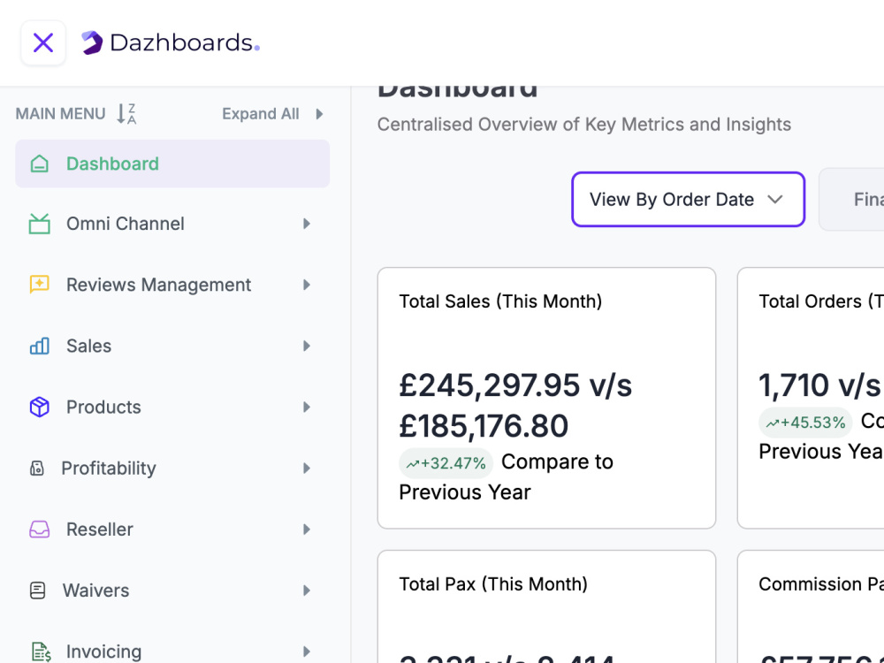Image resolution: width=884 pixels, height=663 pixels.
Task: Click the Dazhboards logo
Action: 171,42
